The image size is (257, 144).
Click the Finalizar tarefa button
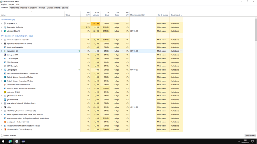[x=250, y=135]
